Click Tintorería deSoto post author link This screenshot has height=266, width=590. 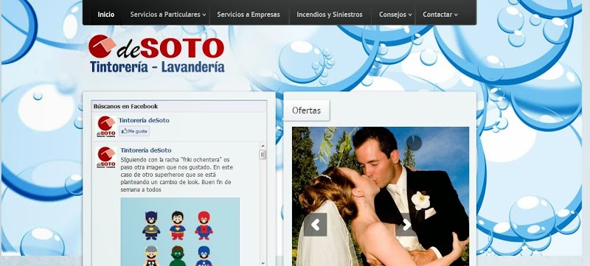145,150
